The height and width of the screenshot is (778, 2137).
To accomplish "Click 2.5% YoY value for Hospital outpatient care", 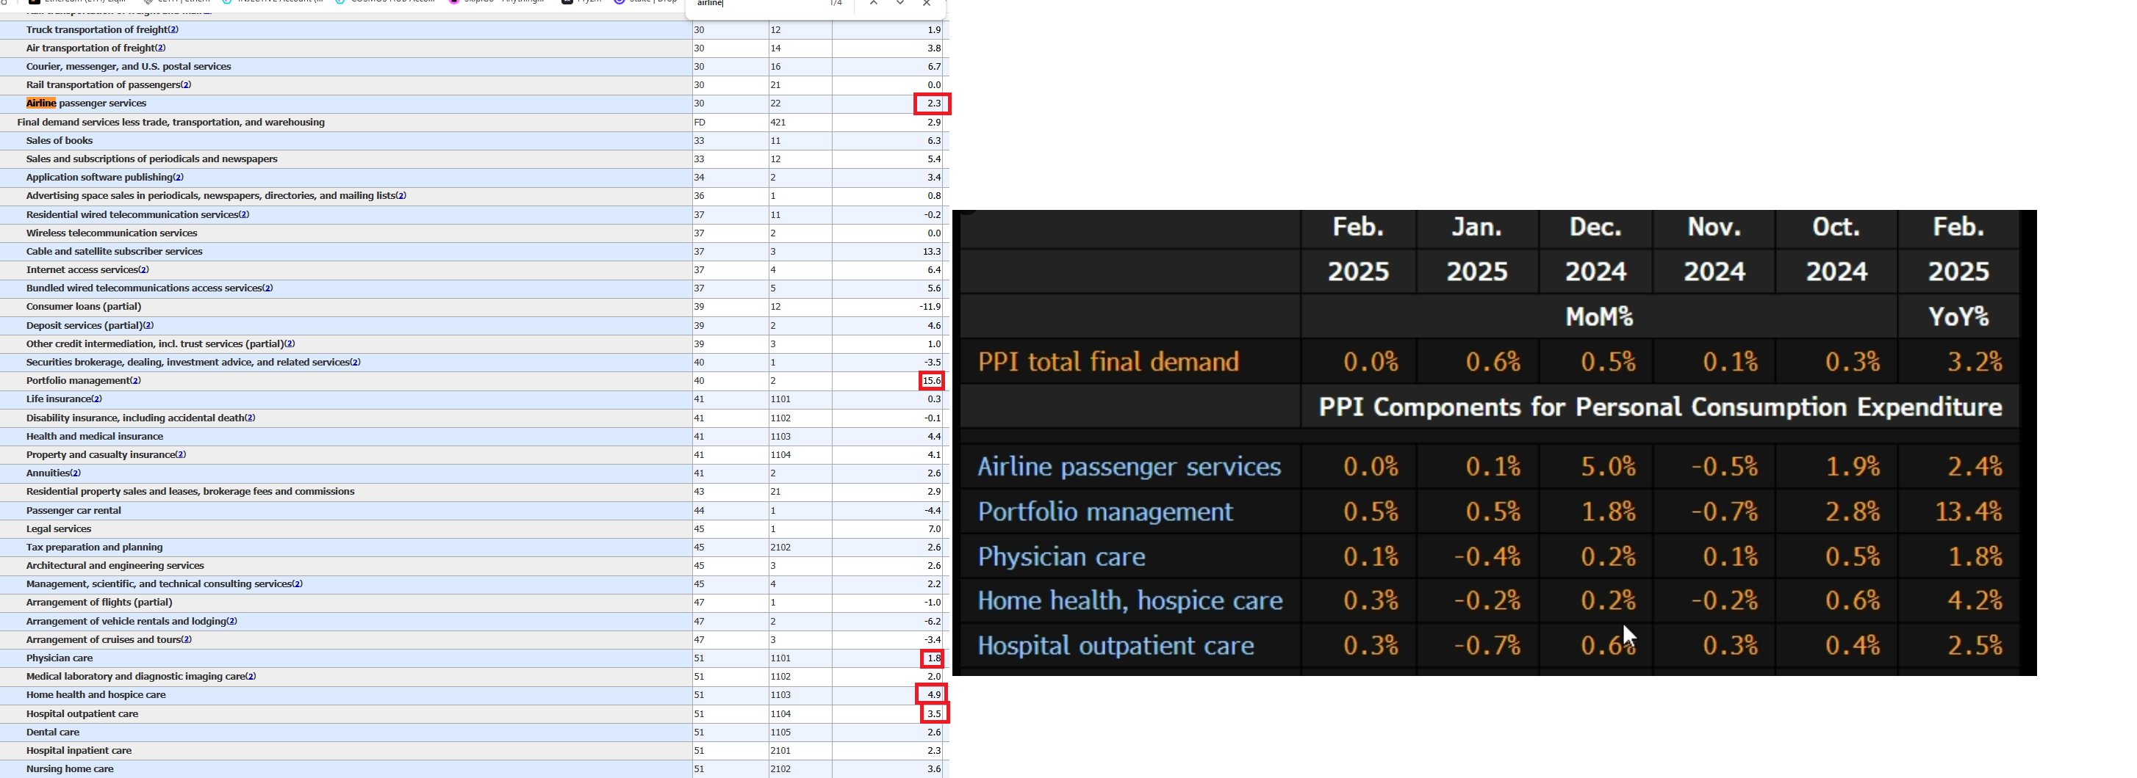I will pyautogui.click(x=1975, y=645).
